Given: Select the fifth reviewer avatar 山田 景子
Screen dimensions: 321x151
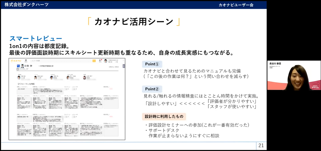Looking at the screenshot, I should pyautogui.click(x=85, y=78).
